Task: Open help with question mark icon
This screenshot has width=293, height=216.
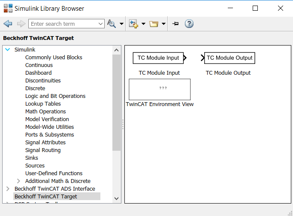Action: coord(189,24)
